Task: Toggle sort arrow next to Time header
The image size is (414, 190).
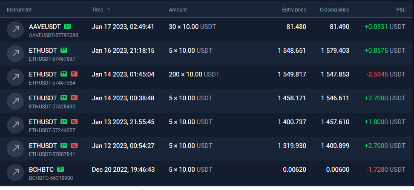Action: tap(108, 9)
